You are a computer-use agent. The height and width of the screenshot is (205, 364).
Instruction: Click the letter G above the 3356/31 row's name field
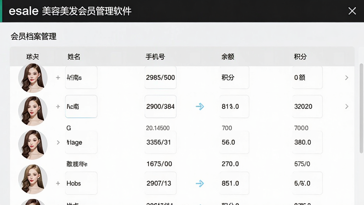[x=69, y=128]
